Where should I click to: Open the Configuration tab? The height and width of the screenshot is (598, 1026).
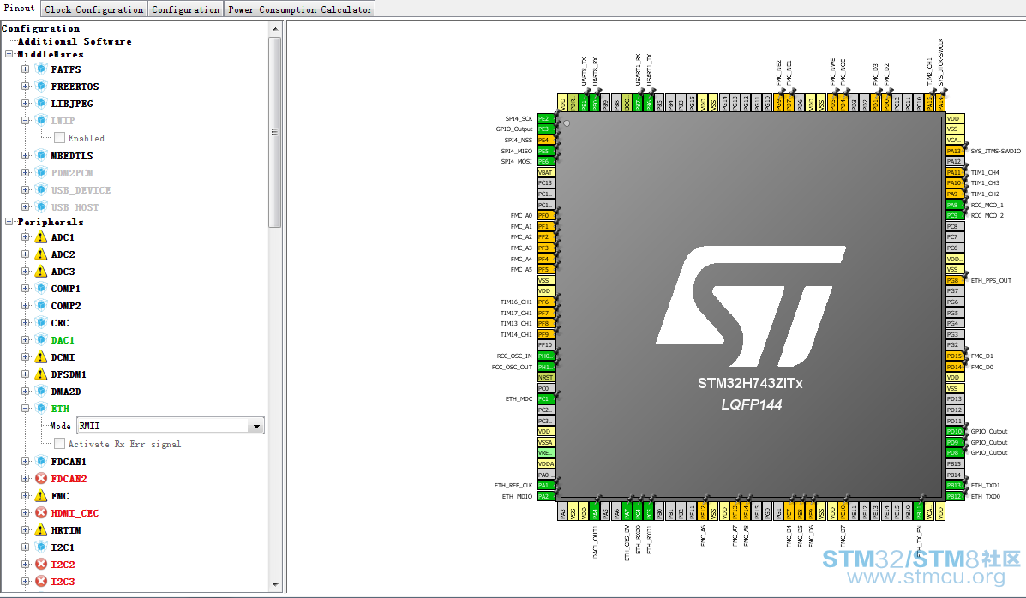pos(186,9)
